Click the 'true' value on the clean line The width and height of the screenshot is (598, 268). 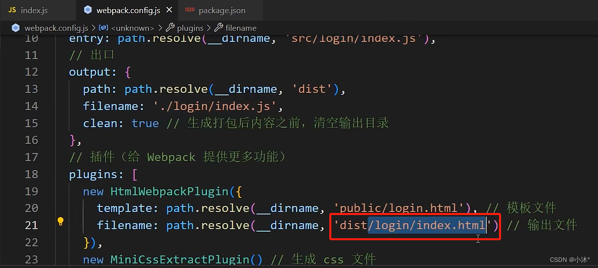145,123
